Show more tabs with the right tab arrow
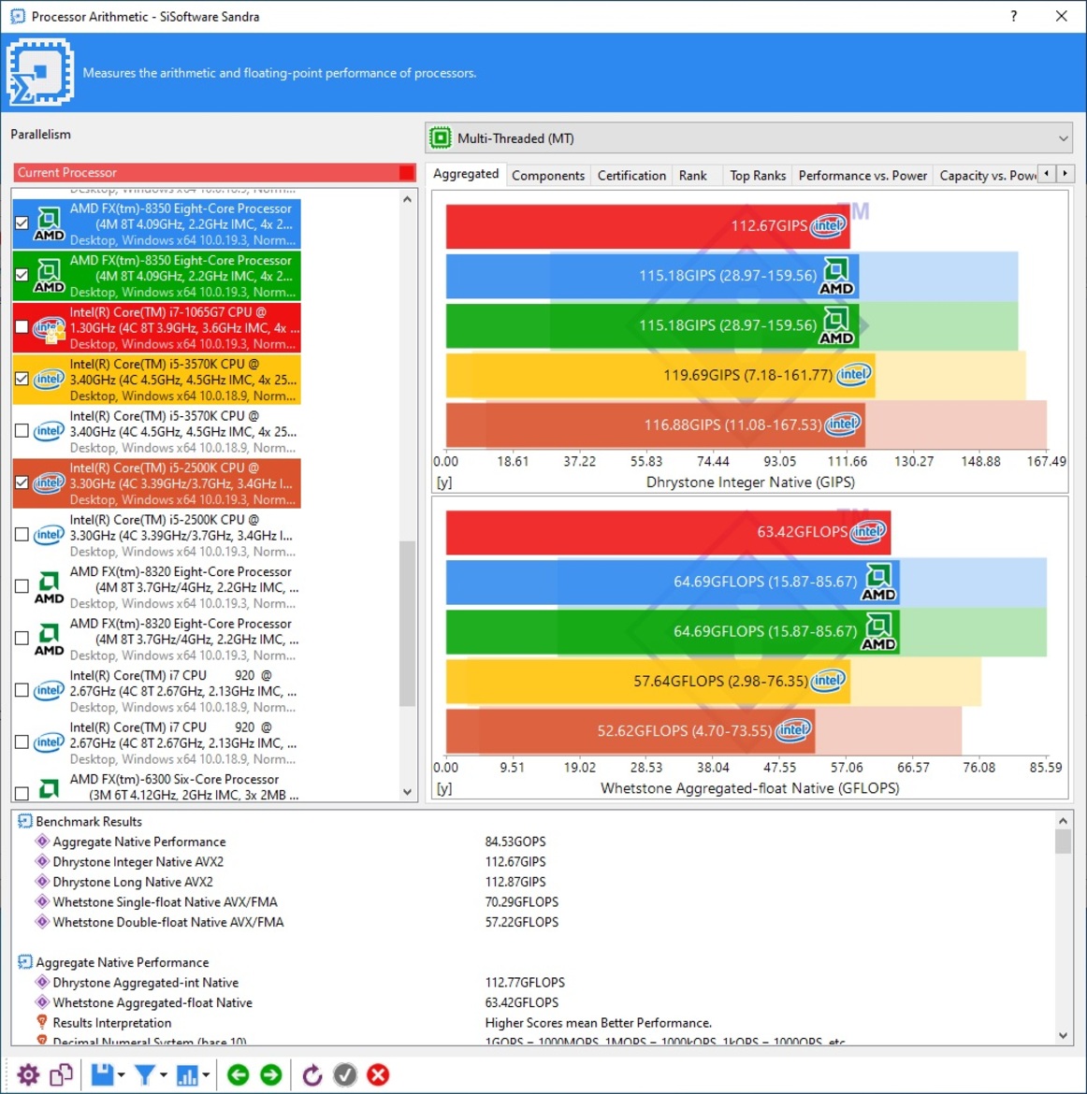 click(1065, 174)
